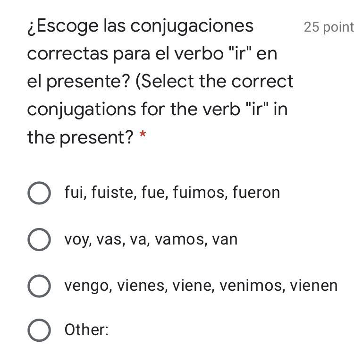Viewport: 354px width, 363px height.
Task: Click the 'correctas para el verbo' question line
Action: [x=152, y=54]
